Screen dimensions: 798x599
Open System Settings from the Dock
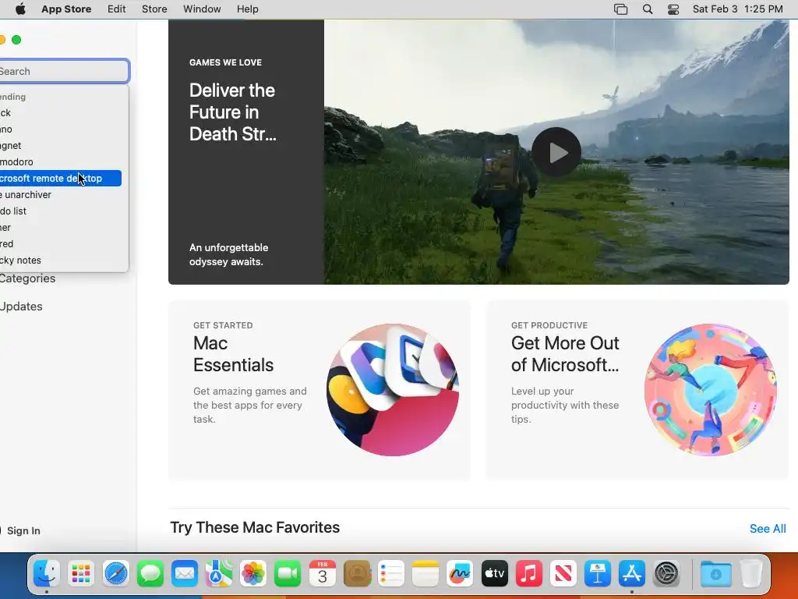point(666,574)
